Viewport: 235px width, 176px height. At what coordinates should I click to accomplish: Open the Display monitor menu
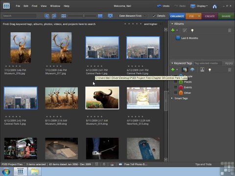coord(199,6)
